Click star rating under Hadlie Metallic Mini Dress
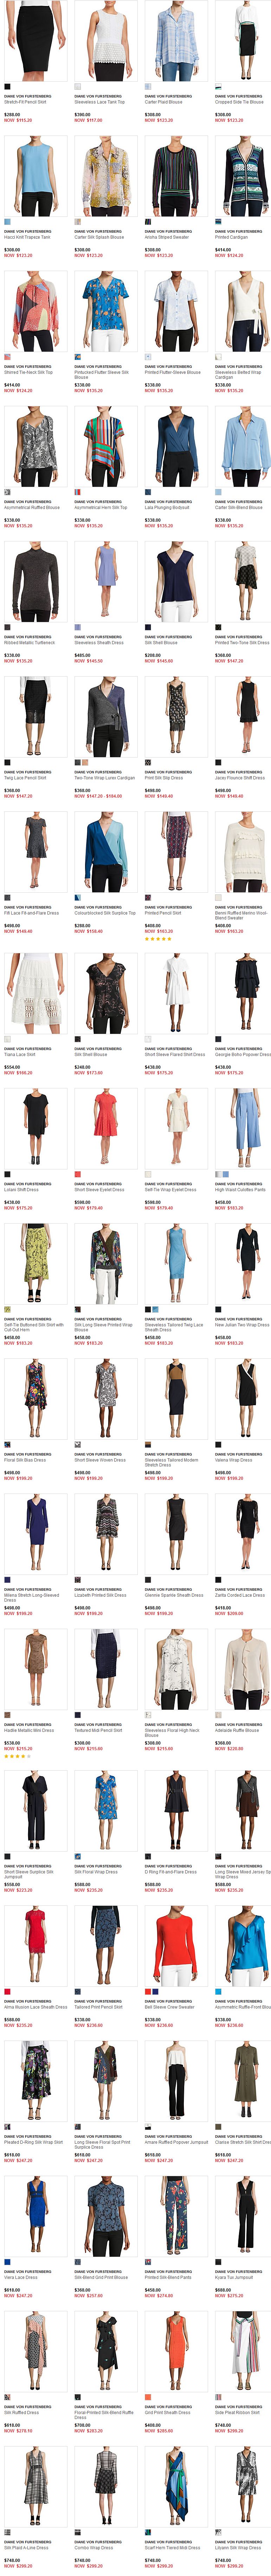The width and height of the screenshot is (271, 2576). [17, 1756]
